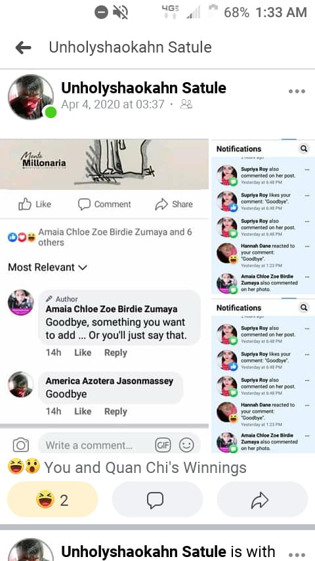Open the GIF picker in comment box

coord(163,445)
